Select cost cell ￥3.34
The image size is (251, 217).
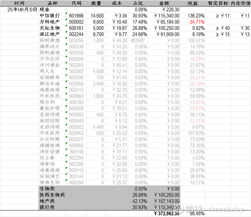pos(117,16)
